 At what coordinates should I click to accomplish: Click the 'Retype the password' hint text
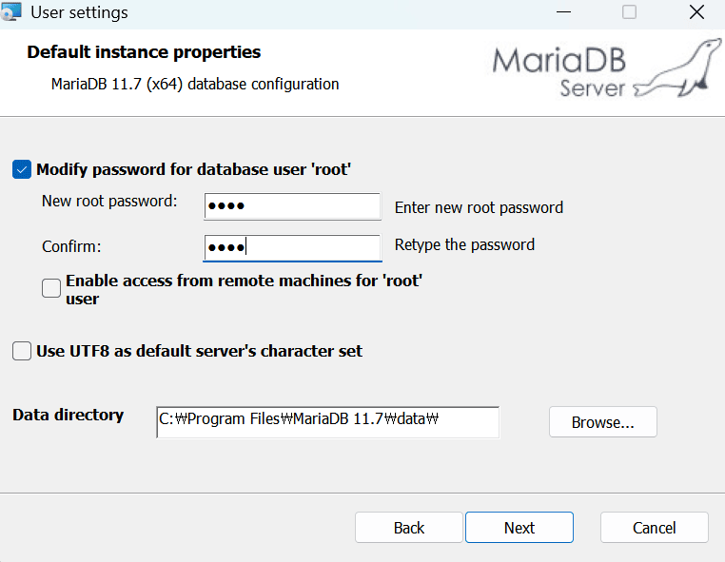tap(464, 245)
